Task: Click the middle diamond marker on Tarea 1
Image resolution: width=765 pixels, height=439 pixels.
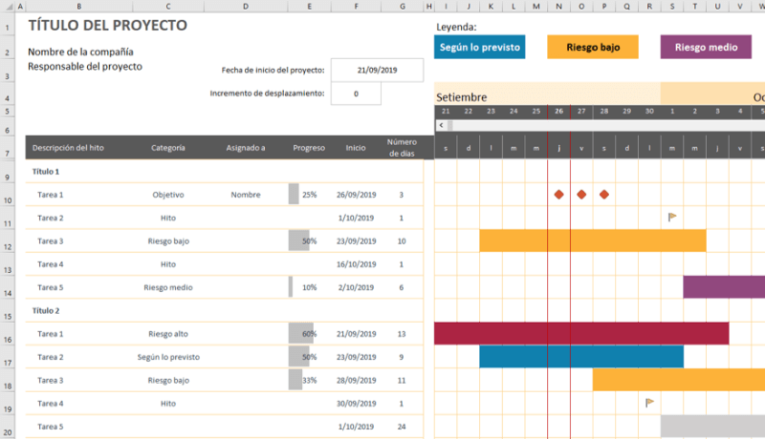Action: pyautogui.click(x=581, y=195)
